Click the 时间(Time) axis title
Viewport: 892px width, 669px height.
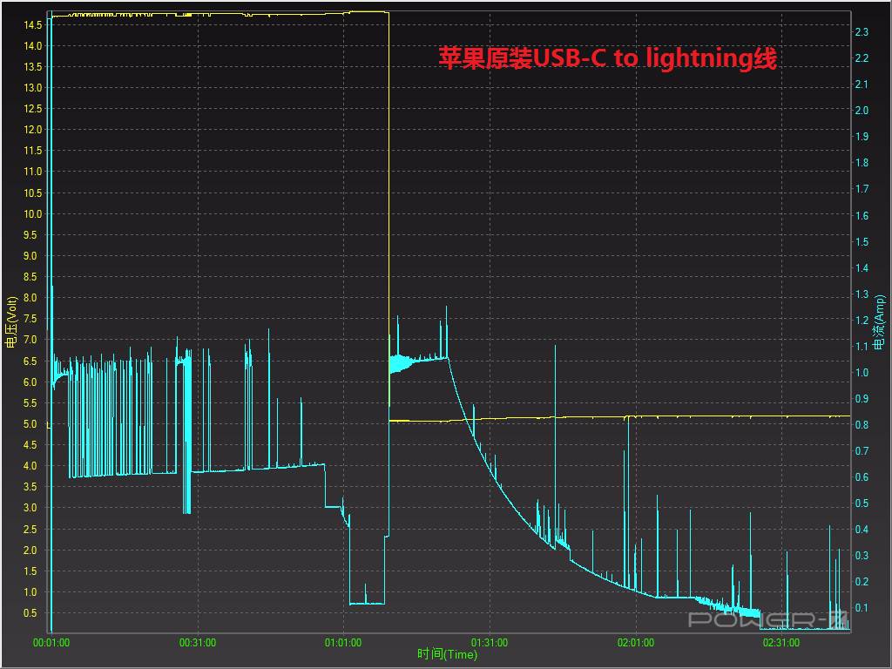coord(447,654)
